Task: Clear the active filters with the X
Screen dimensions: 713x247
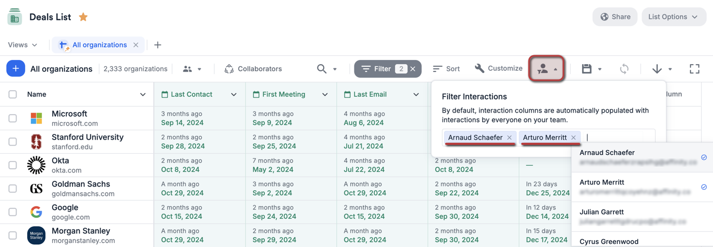Action: click(x=413, y=69)
